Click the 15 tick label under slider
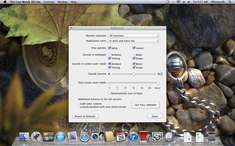Image resolution: width=235 pixels, height=146 pixels. point(125,88)
